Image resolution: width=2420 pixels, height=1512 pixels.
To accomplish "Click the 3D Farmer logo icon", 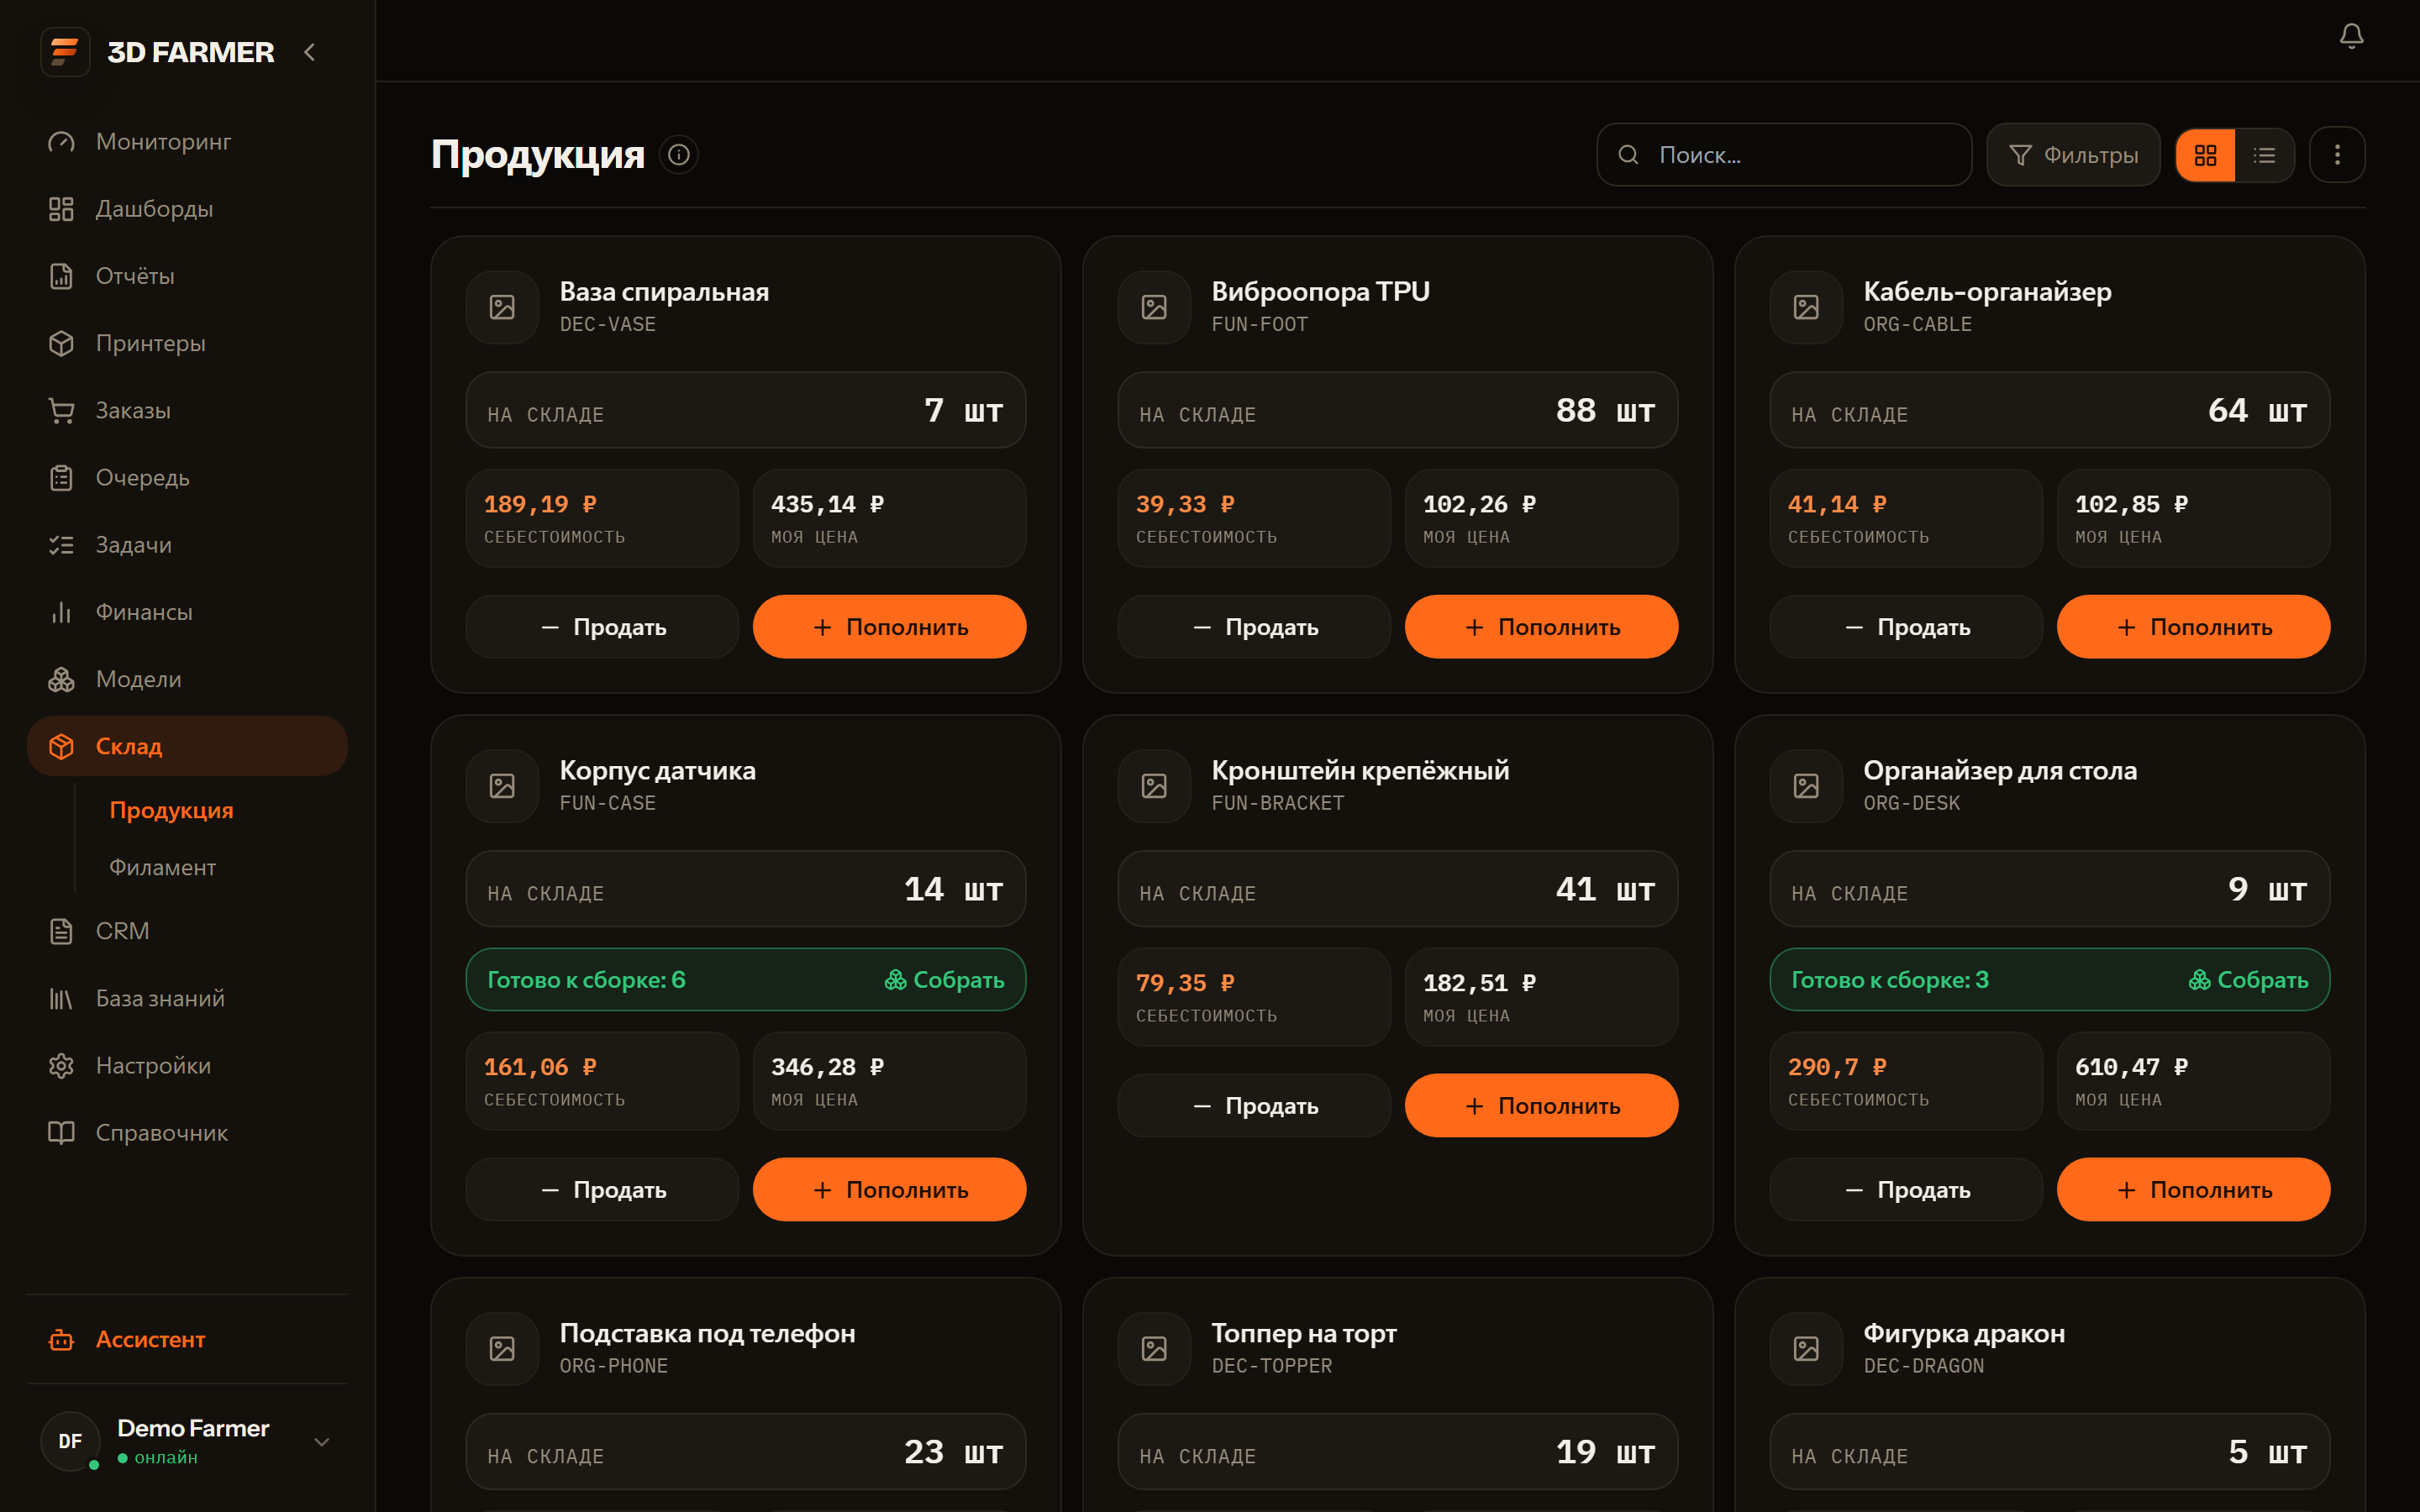I will (x=65, y=51).
